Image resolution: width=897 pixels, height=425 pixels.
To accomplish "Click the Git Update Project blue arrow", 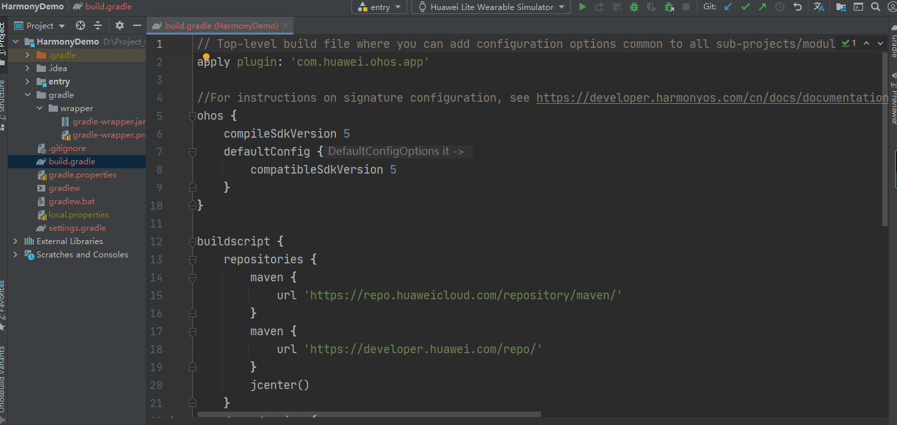I will coord(728,7).
